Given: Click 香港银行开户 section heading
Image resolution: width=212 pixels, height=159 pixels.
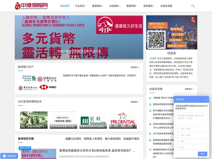Looking at the screenshot, I should pyautogui.click(x=26, y=67).
